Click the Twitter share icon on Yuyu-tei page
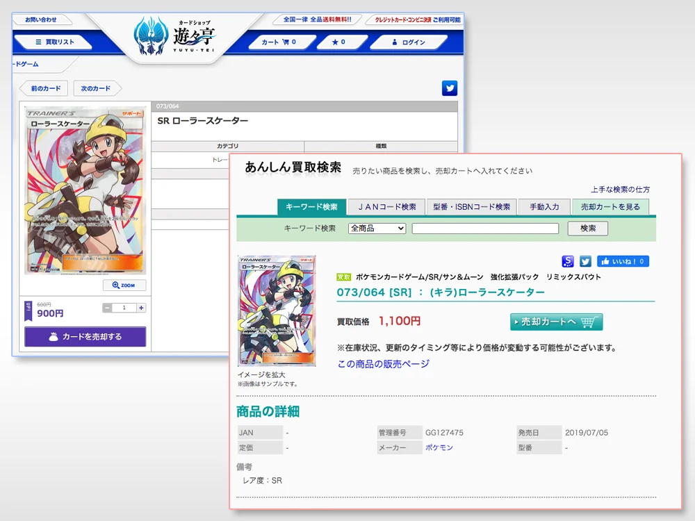 [450, 88]
